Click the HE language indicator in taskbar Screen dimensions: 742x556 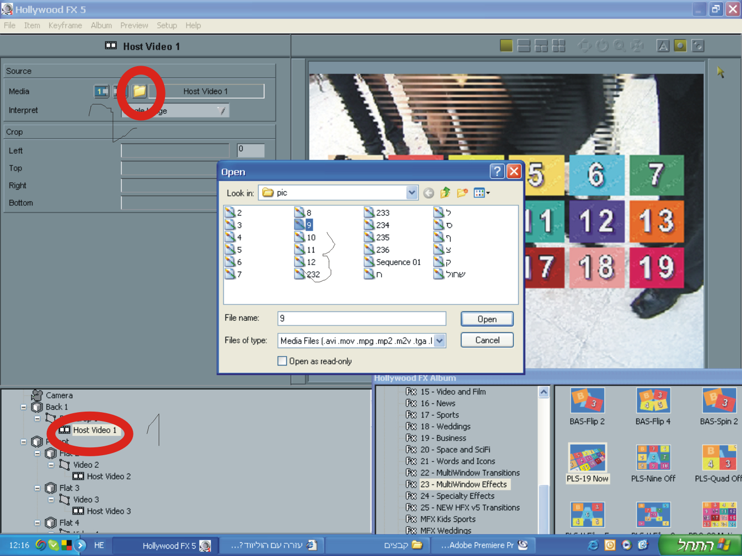[x=99, y=545]
